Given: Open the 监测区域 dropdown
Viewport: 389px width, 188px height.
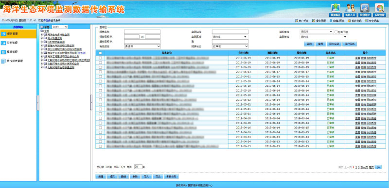Looking at the screenshot, I should (x=230, y=37).
